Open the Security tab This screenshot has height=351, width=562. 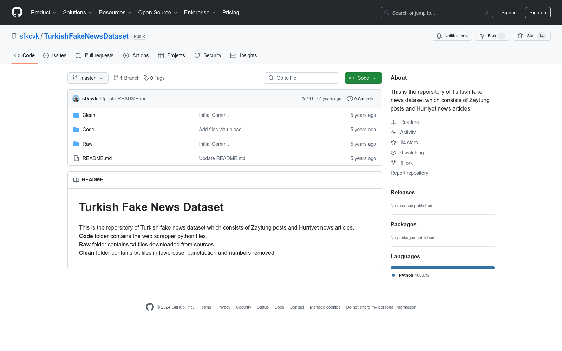208,55
